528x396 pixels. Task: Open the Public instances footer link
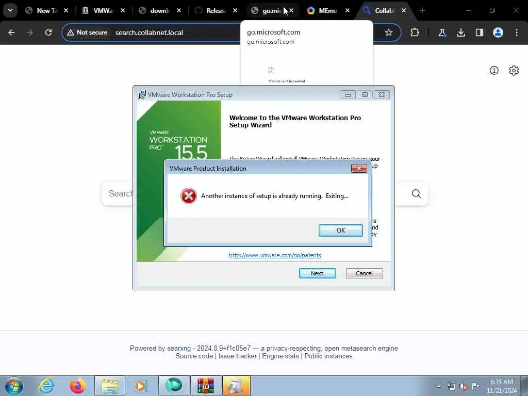(328, 356)
